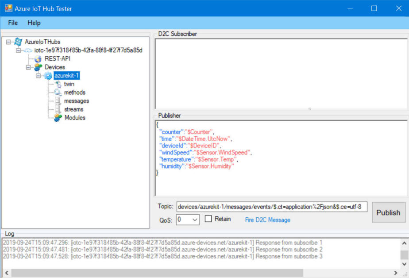Select the messages tree item
The image size is (409, 278).
point(77,101)
